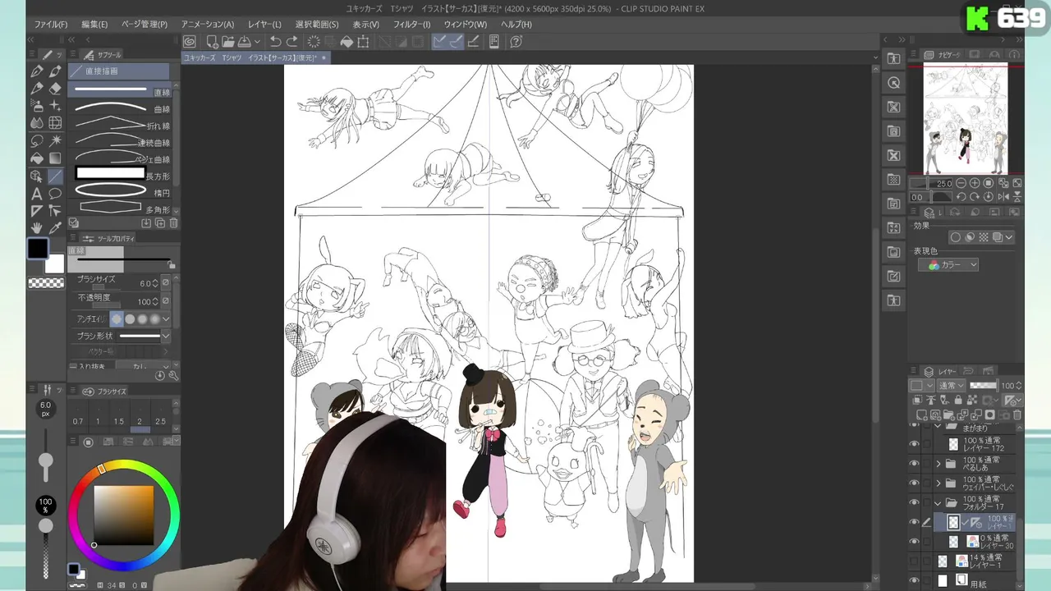
Task: Select the Lasso selection tool
Action: pos(37,140)
